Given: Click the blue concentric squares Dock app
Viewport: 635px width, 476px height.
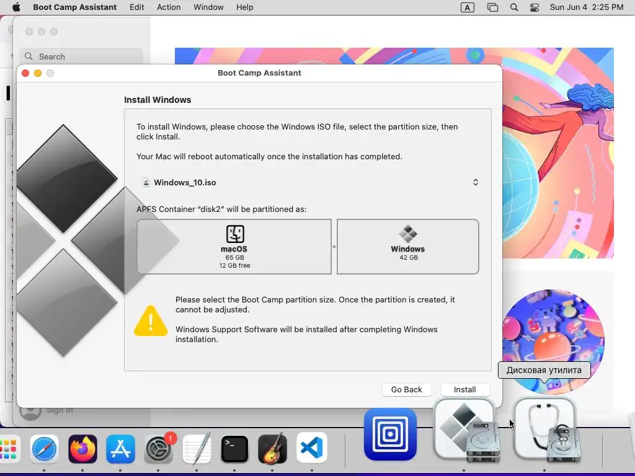Looking at the screenshot, I should 391,434.
